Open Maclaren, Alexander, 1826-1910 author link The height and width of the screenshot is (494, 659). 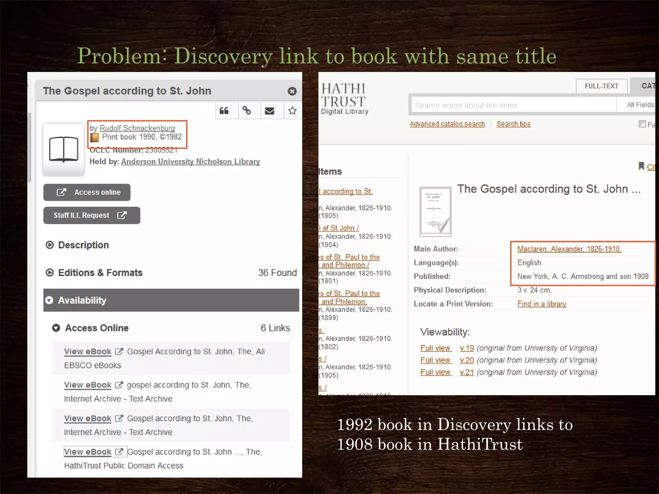click(x=569, y=249)
